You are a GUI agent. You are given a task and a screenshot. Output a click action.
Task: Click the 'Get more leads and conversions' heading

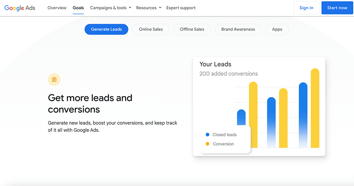(90, 103)
